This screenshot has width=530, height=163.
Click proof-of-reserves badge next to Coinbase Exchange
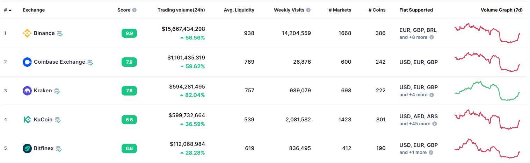click(90, 62)
